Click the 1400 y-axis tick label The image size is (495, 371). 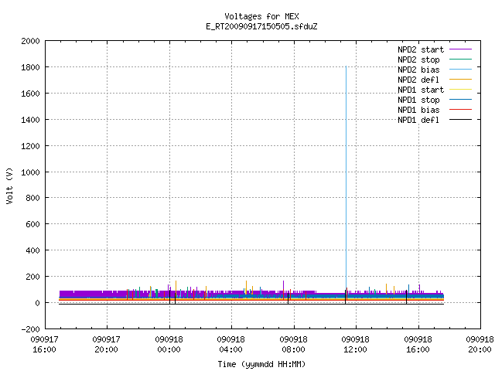coord(30,120)
